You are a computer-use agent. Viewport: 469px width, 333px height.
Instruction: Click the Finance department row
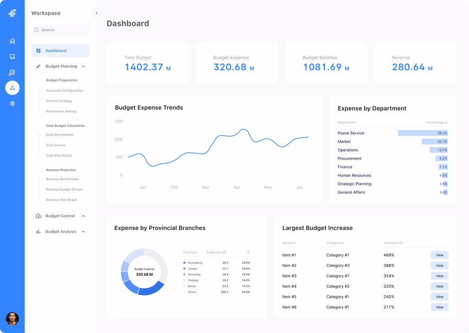tap(393, 167)
